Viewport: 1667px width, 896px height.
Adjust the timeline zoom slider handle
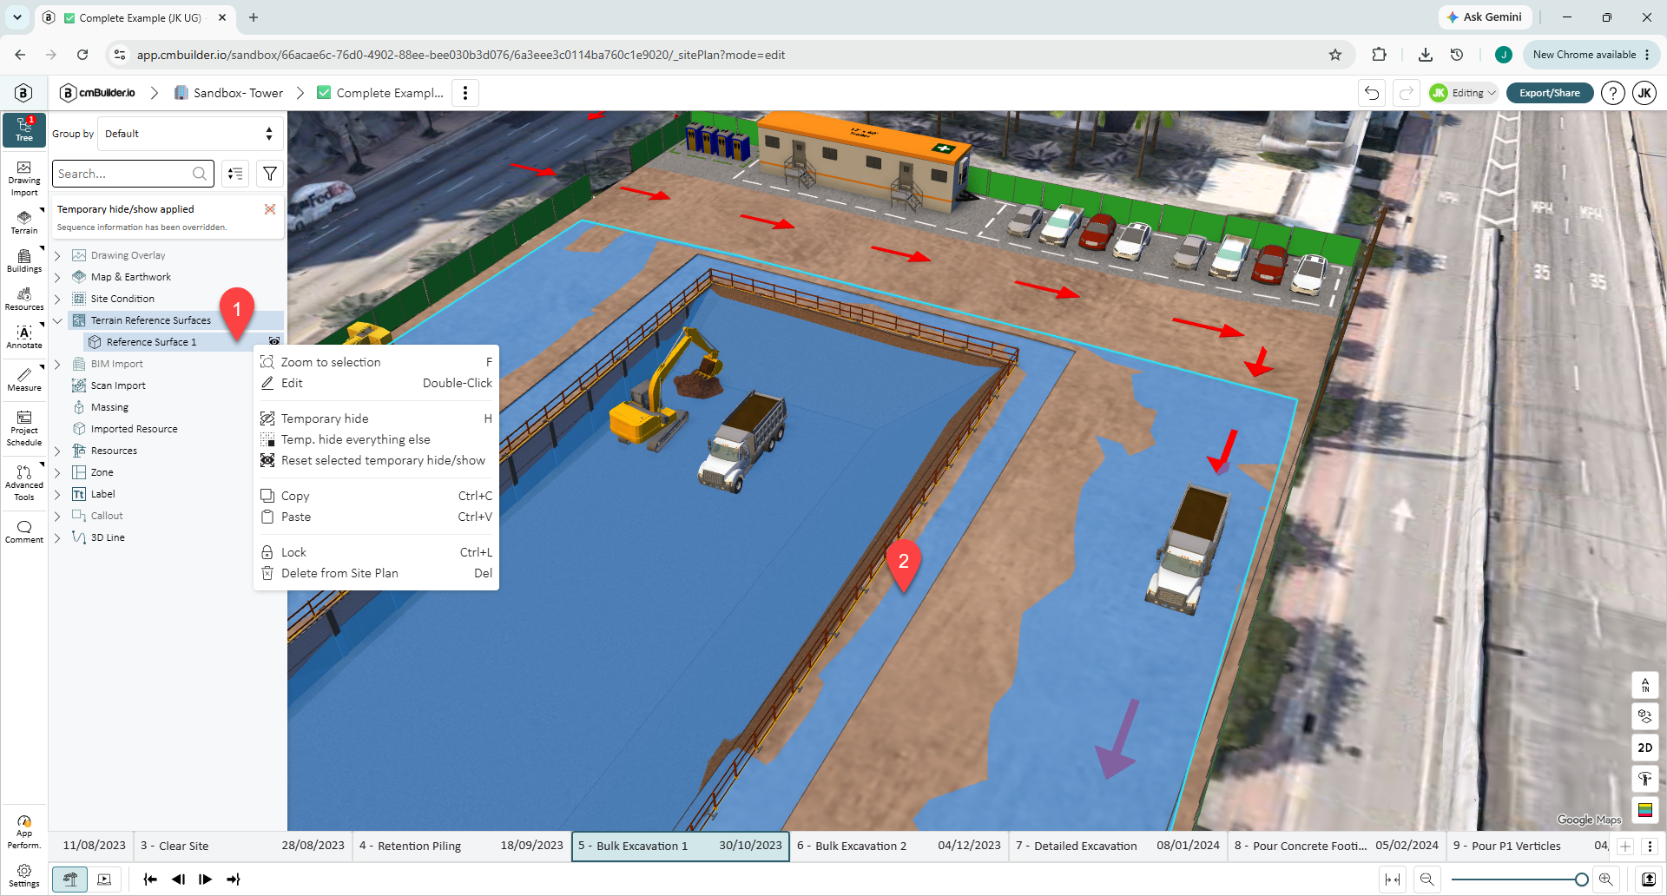coord(1582,880)
